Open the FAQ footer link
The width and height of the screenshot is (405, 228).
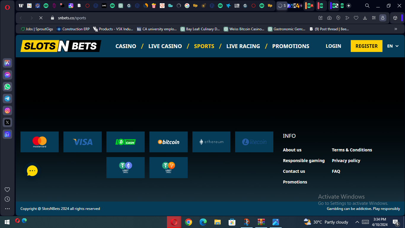point(336,171)
